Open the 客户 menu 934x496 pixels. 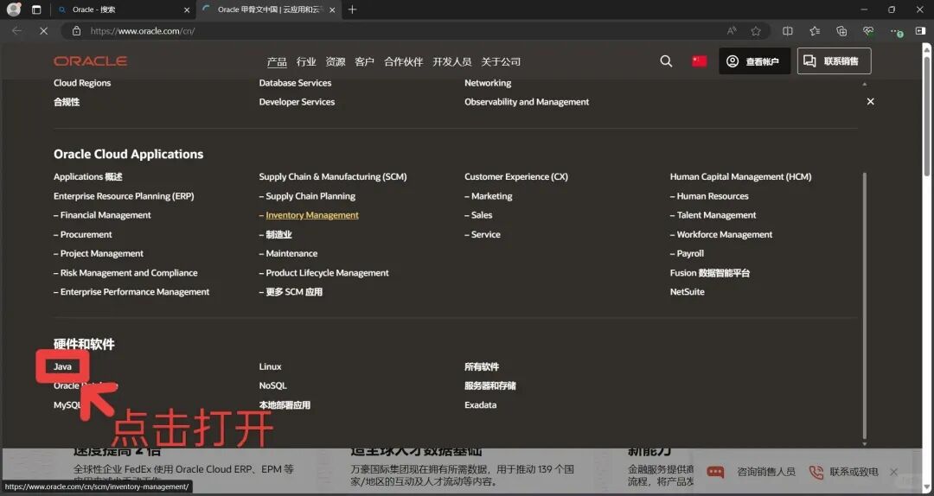365,61
